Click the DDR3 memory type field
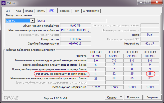The image size is (164, 103). coord(72,21)
